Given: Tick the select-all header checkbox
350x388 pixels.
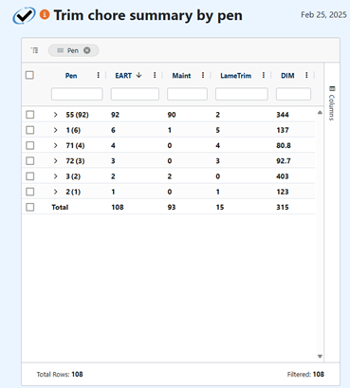Looking at the screenshot, I should [29, 75].
